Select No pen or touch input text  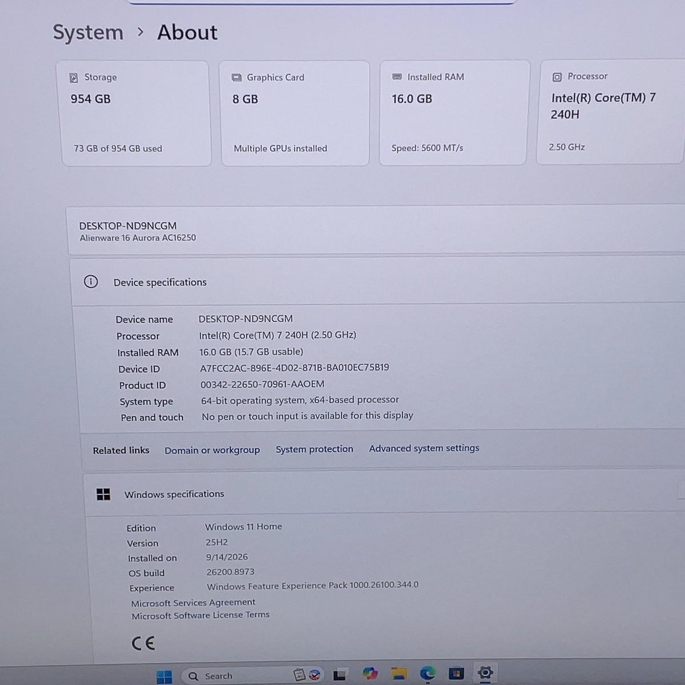pos(308,416)
